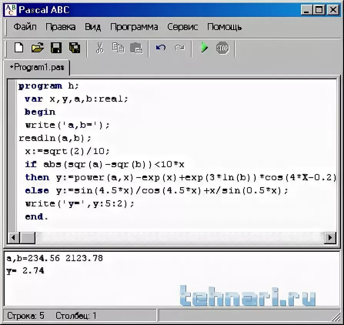344x325 pixels.
Task: Click 'Строка: 5' in the status bar
Action: point(26,316)
